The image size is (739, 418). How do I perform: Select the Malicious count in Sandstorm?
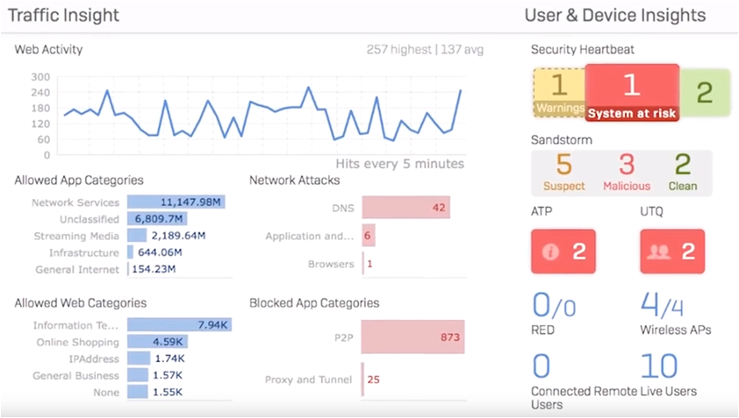(x=627, y=173)
